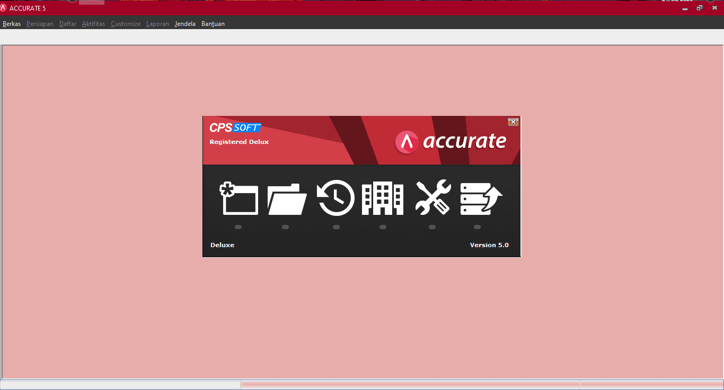Minimize the ACCURATE 5 window
Image resolution: width=724 pixels, height=390 pixels.
coord(684,8)
